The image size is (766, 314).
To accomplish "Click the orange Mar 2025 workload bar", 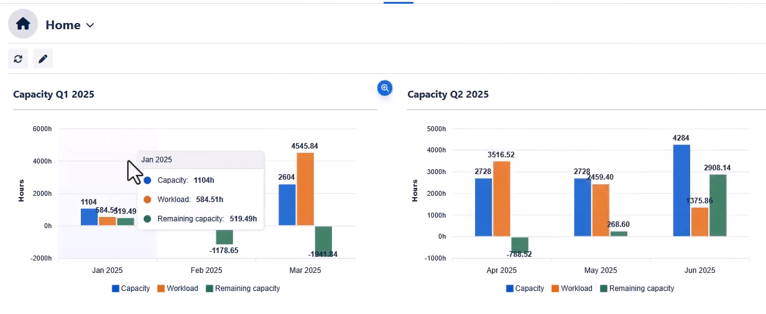I will pyautogui.click(x=305, y=189).
